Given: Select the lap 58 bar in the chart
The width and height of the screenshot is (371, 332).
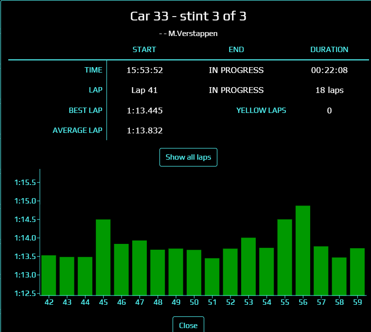Looking at the screenshot, I should coord(339,277).
